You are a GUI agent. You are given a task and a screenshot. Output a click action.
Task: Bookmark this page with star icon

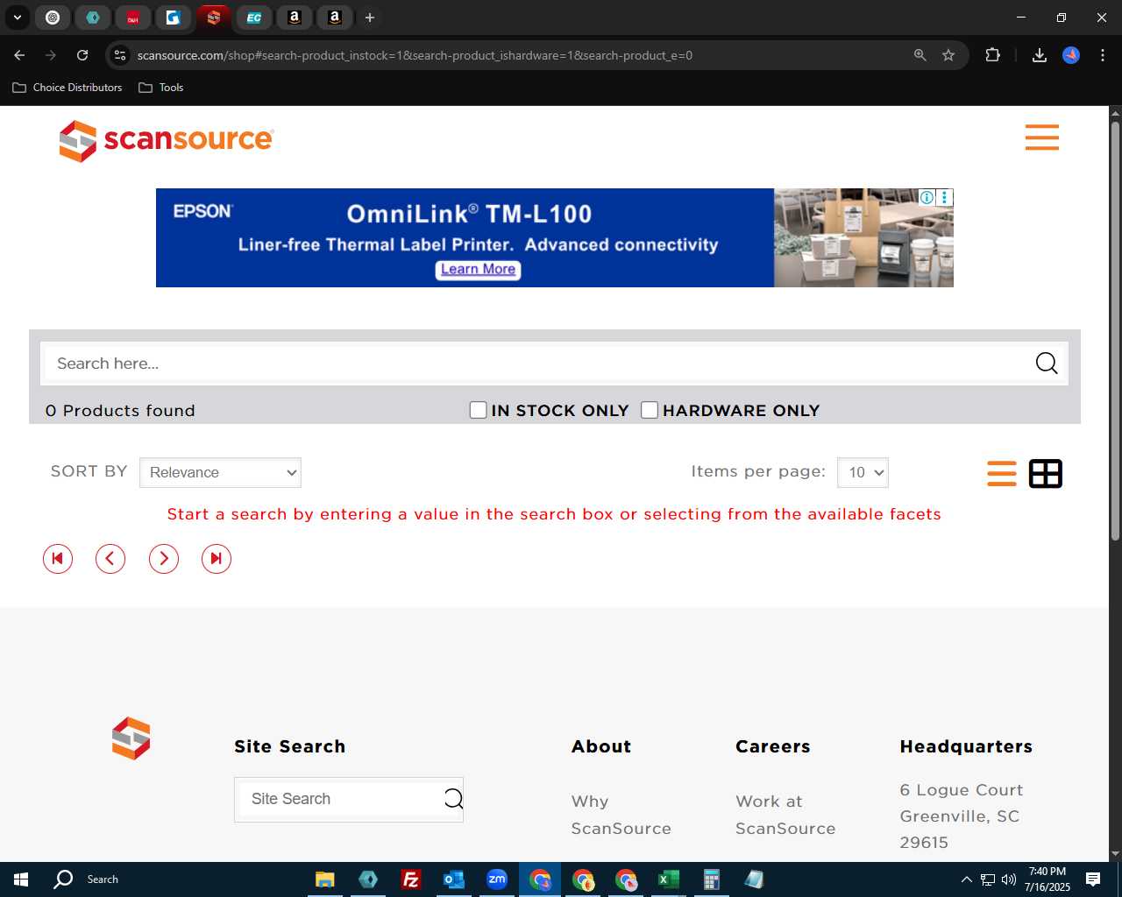coord(948,55)
